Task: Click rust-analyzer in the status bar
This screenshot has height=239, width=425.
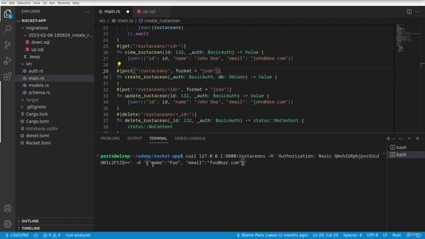Action: click(78, 235)
